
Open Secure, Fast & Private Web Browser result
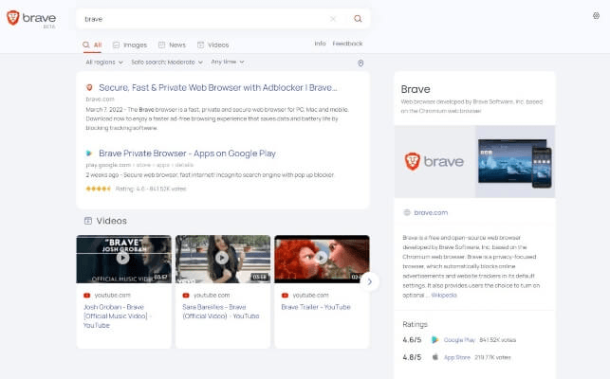click(218, 88)
